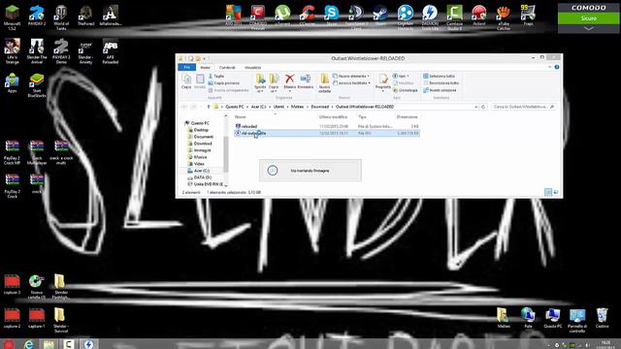
Task: Click Seleziona tutto in the ribbon
Action: click(439, 76)
